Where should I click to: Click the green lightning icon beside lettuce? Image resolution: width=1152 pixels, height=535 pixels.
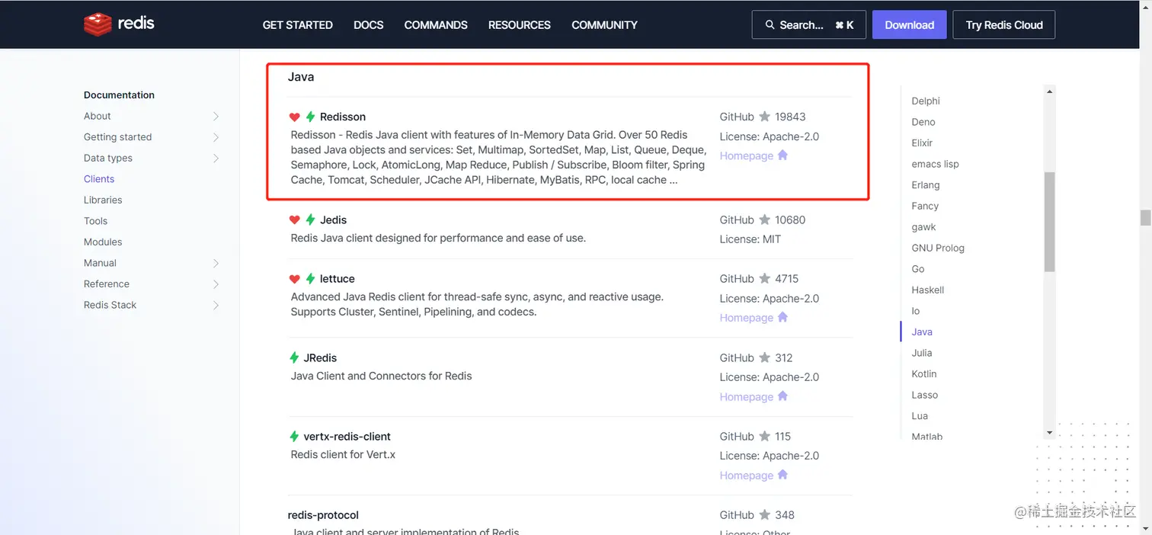click(310, 279)
